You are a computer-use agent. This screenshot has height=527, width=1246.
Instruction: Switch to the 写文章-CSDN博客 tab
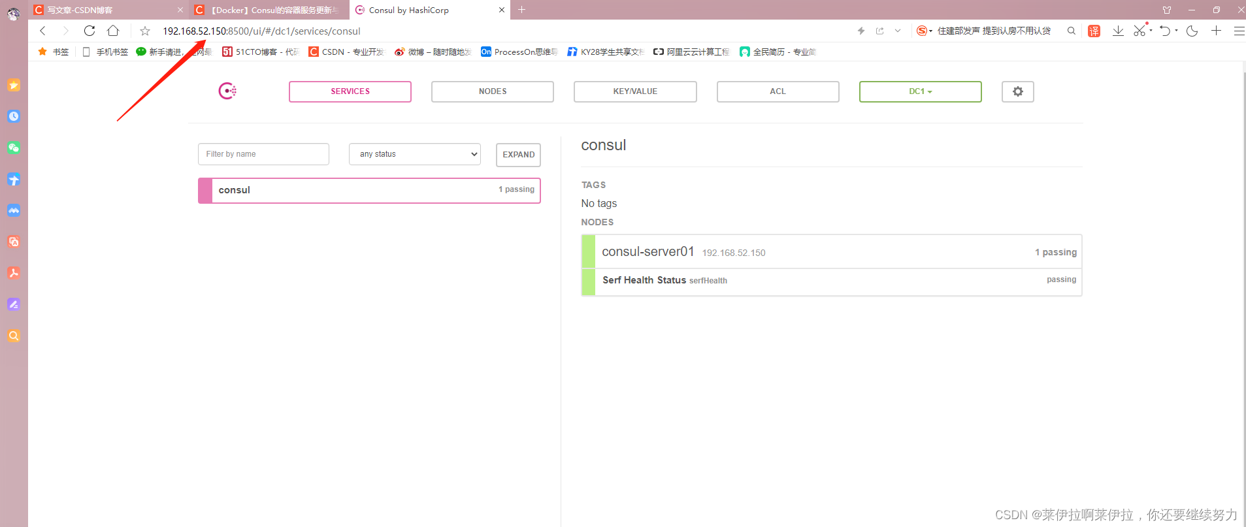point(108,10)
